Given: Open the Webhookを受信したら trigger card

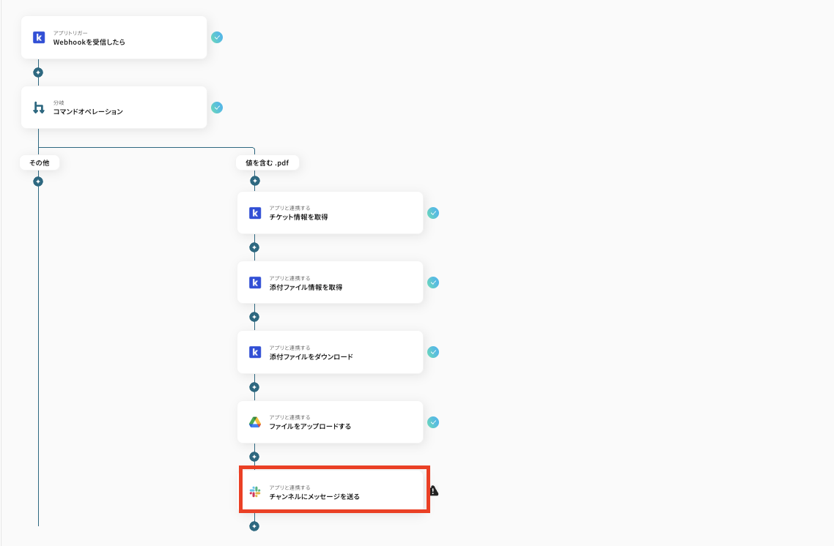Looking at the screenshot, I should [114, 37].
